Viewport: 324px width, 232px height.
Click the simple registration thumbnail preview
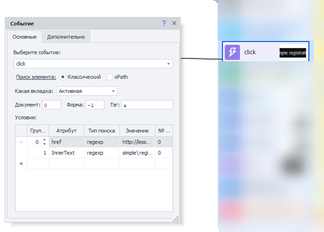point(293,52)
